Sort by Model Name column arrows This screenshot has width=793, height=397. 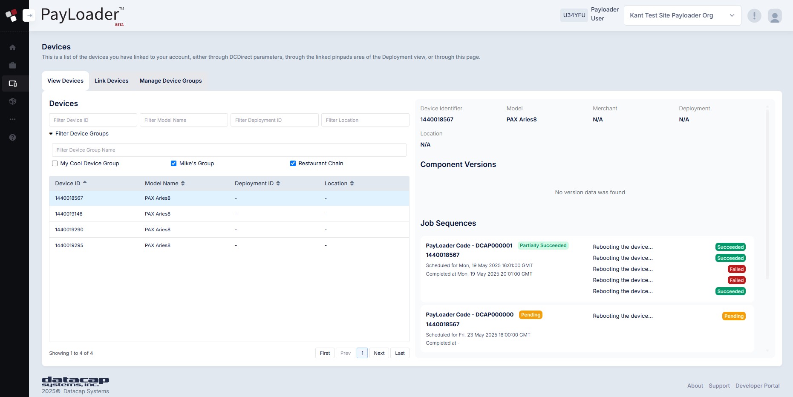tap(183, 183)
